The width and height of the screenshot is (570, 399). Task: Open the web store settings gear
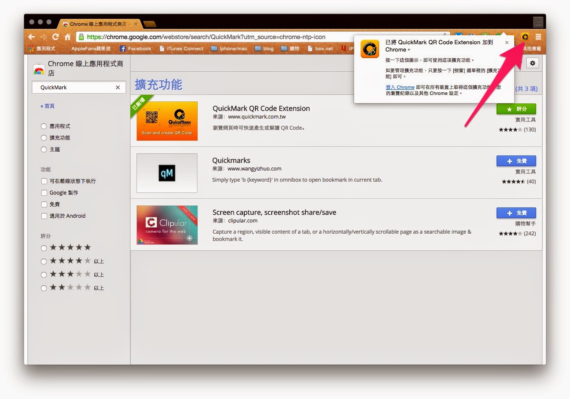(533, 63)
